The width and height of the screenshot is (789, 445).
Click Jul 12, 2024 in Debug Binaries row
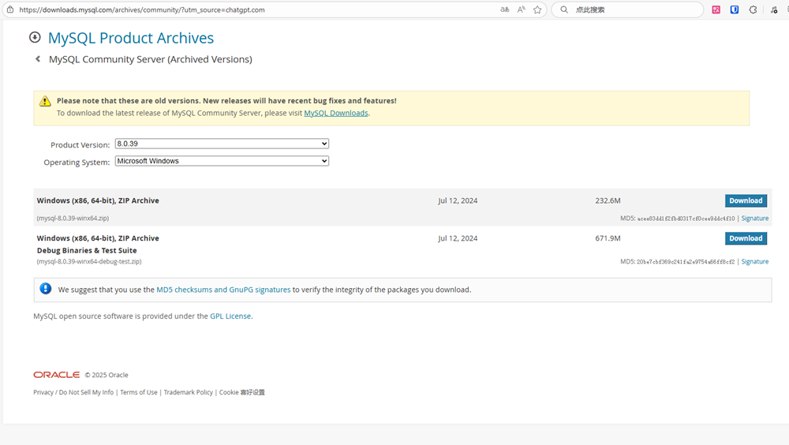[458, 238]
